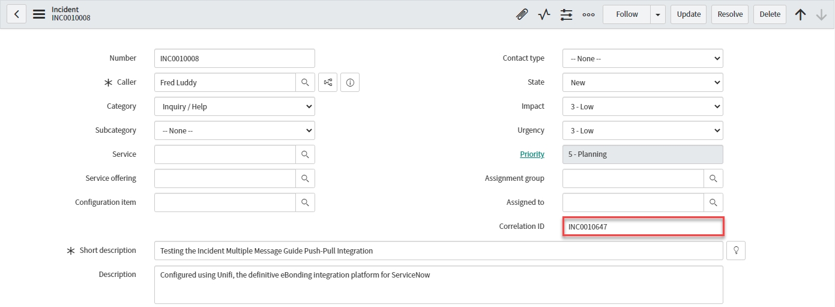Open the personalize form sliders icon
The height and width of the screenshot is (307, 835).
coord(566,14)
